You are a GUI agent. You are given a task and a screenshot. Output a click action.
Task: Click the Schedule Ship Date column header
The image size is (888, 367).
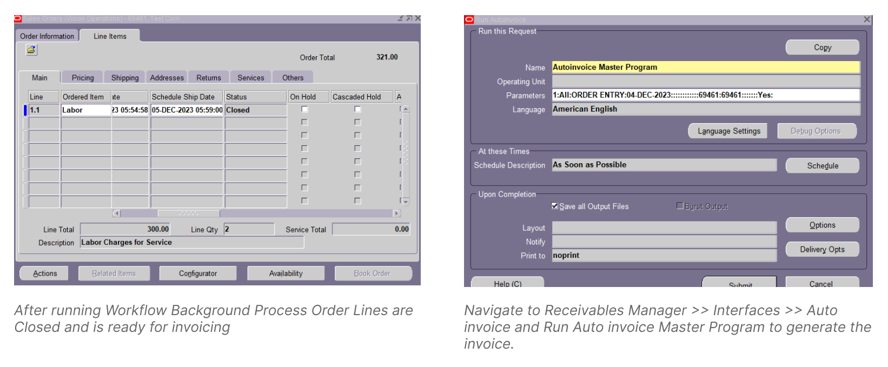point(187,97)
